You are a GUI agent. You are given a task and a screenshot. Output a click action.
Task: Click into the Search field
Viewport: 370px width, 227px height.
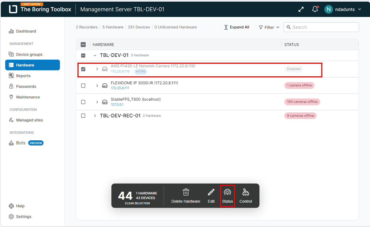[321, 27]
